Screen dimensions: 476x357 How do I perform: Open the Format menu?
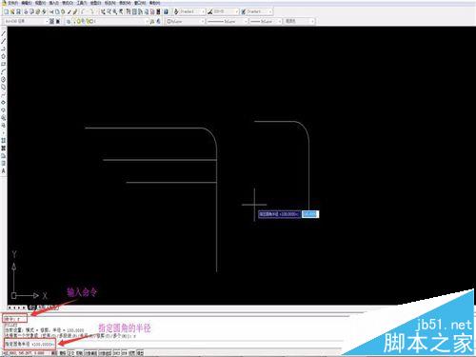pos(68,3)
